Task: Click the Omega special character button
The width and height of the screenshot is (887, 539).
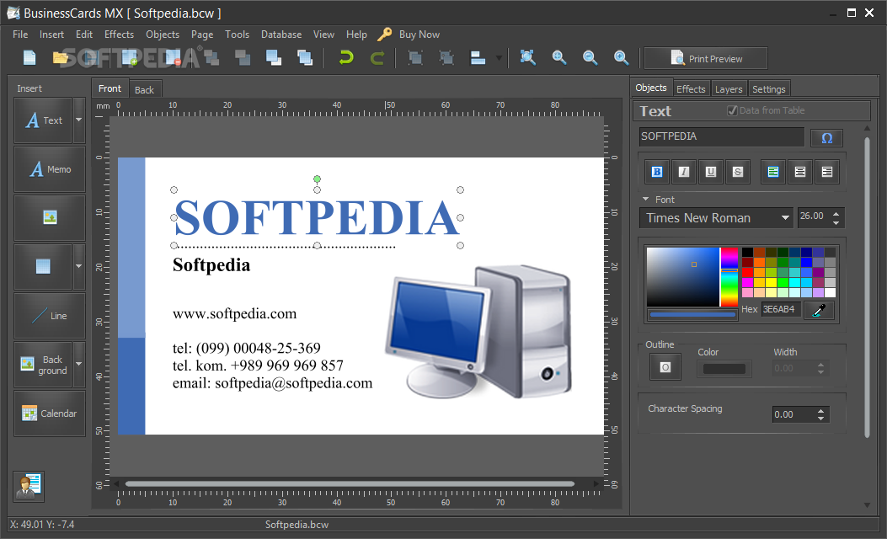Action: pyautogui.click(x=826, y=138)
